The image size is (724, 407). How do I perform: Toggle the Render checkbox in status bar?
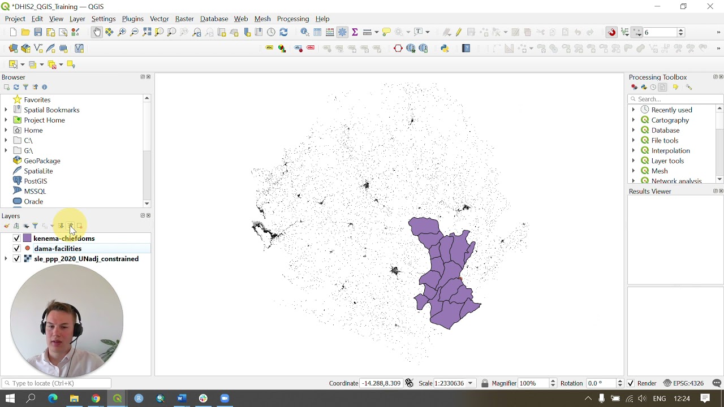click(631, 383)
